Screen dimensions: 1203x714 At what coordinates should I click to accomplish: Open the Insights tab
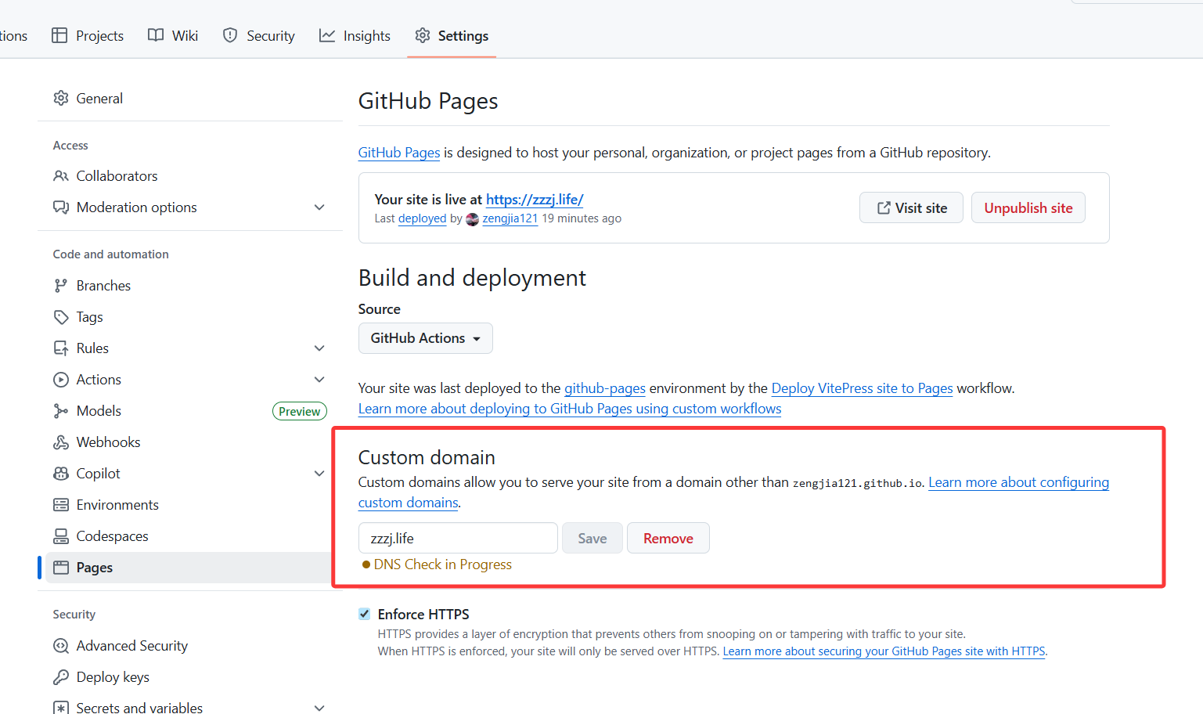coord(355,35)
